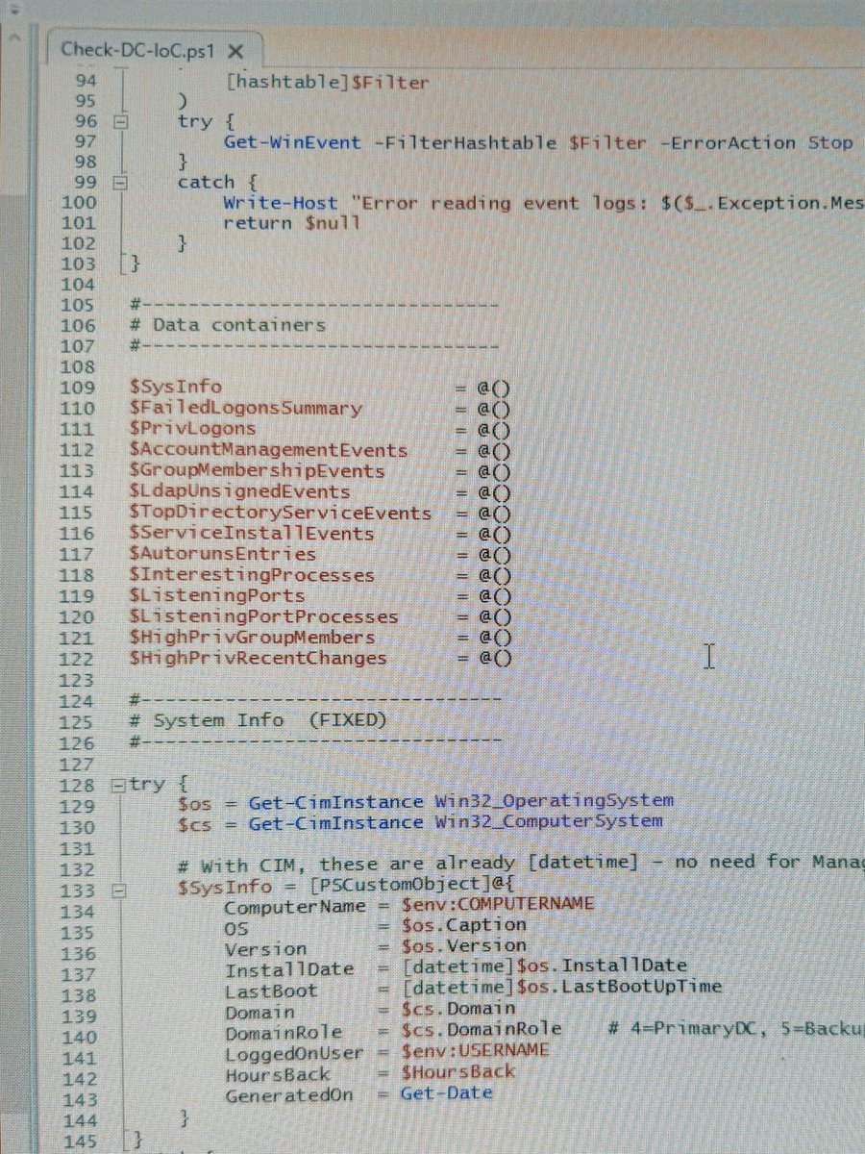Collapse the try block at line 128

118,784
